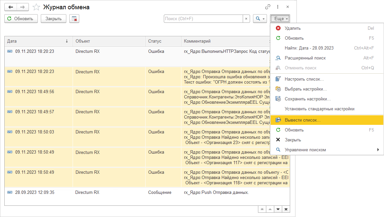Clear search field with the x icon

(246, 19)
